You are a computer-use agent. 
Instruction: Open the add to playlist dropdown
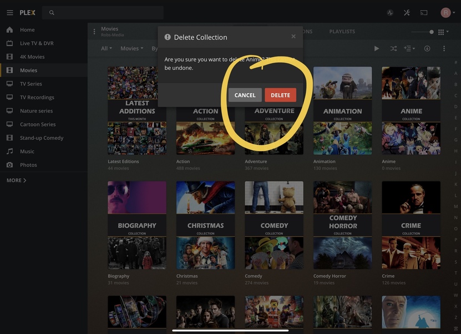tap(409, 48)
